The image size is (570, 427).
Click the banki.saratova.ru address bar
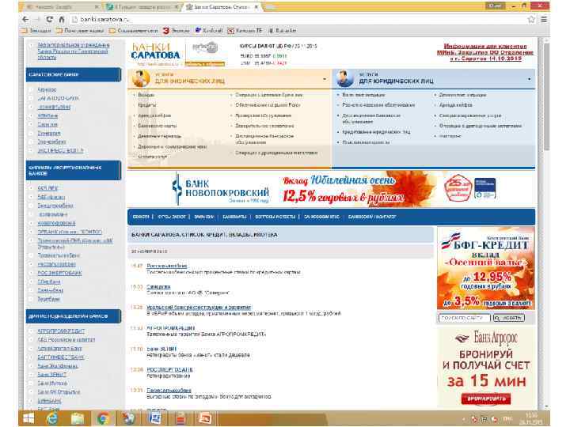[x=298, y=20]
